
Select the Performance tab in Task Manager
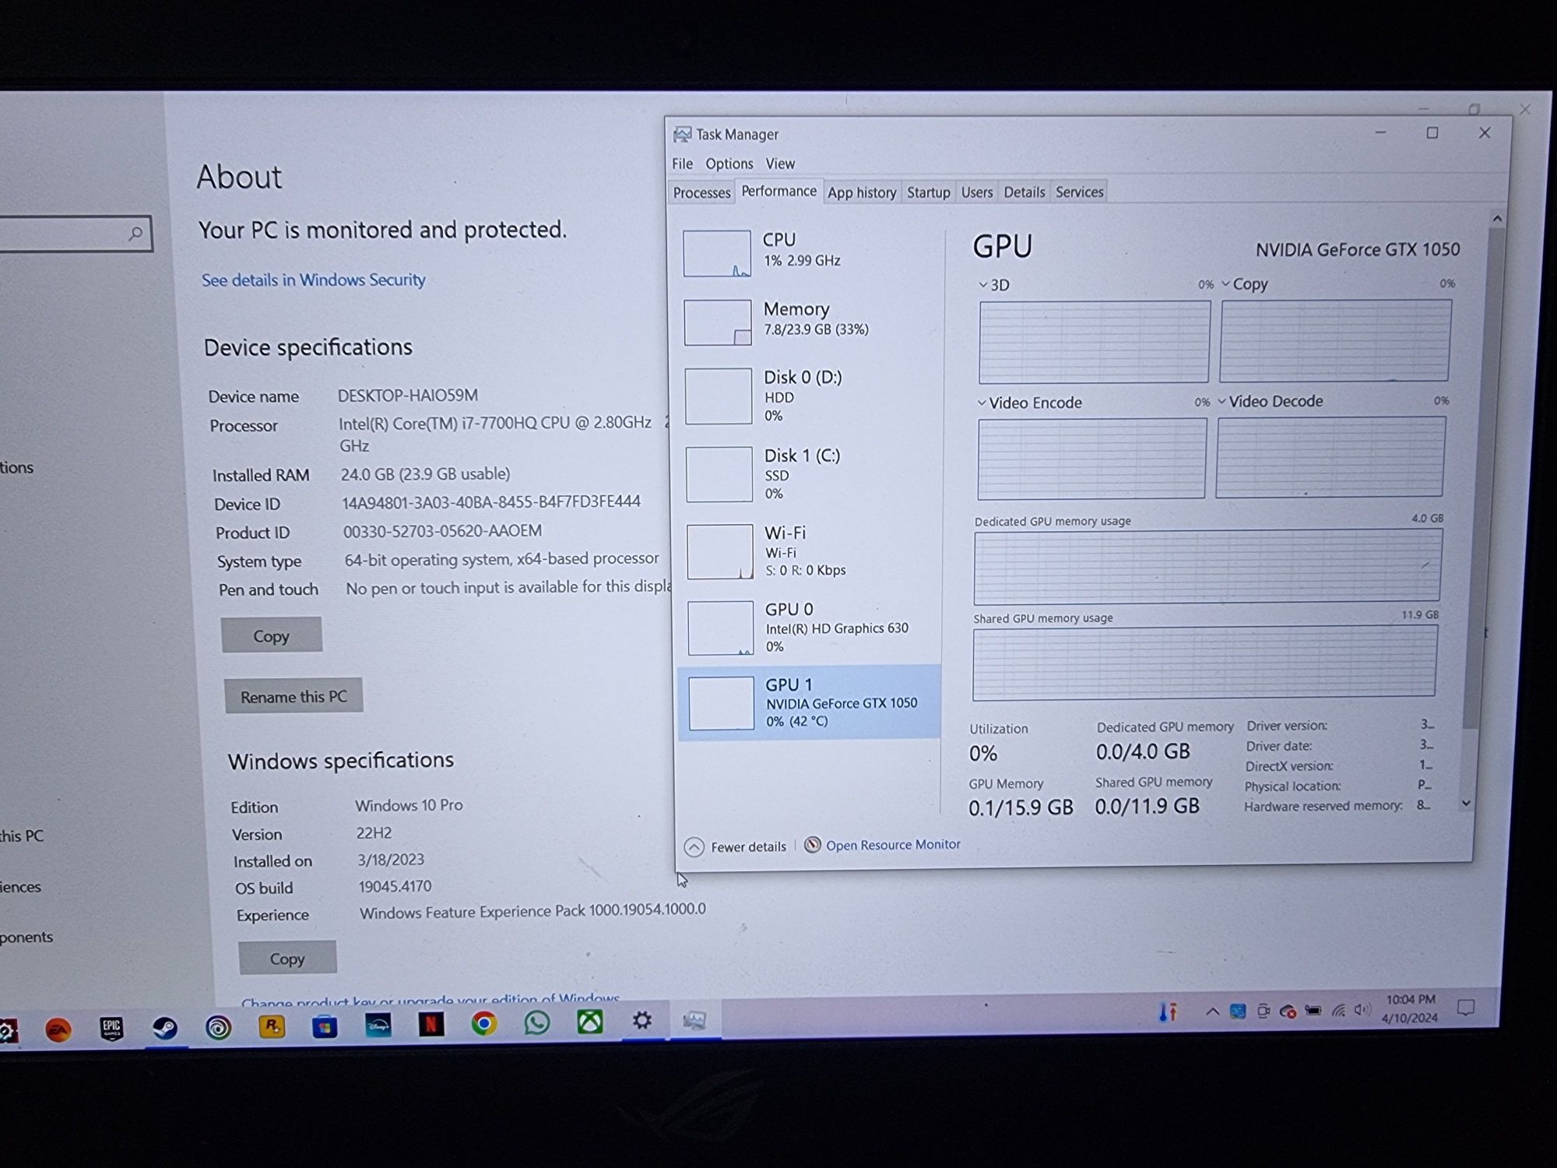tap(780, 192)
